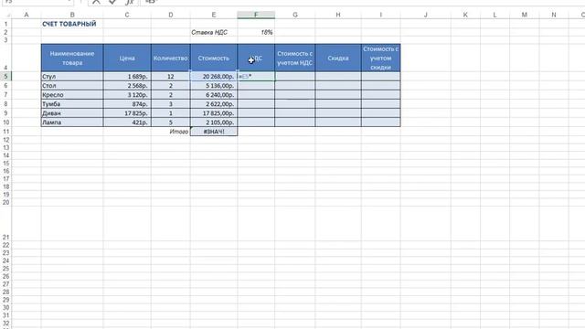Click the Наименование товара header cell

72,58
